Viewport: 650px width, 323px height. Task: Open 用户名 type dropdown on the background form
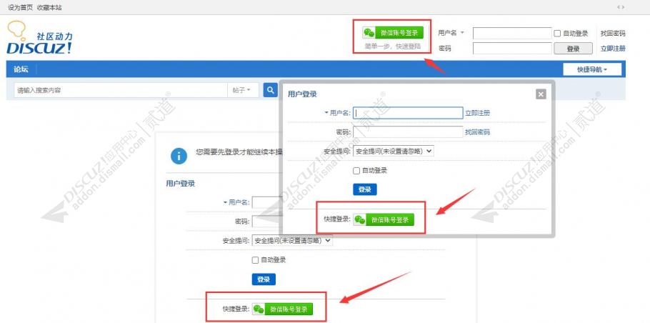click(x=236, y=202)
